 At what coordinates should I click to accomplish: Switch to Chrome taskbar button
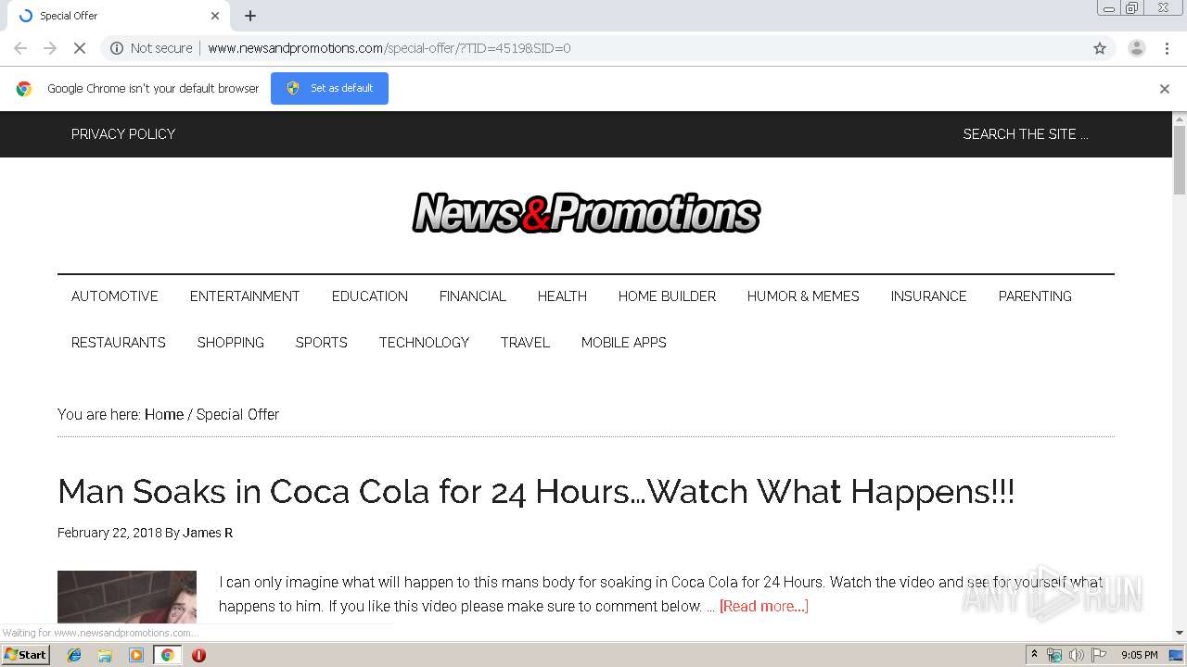click(x=167, y=655)
